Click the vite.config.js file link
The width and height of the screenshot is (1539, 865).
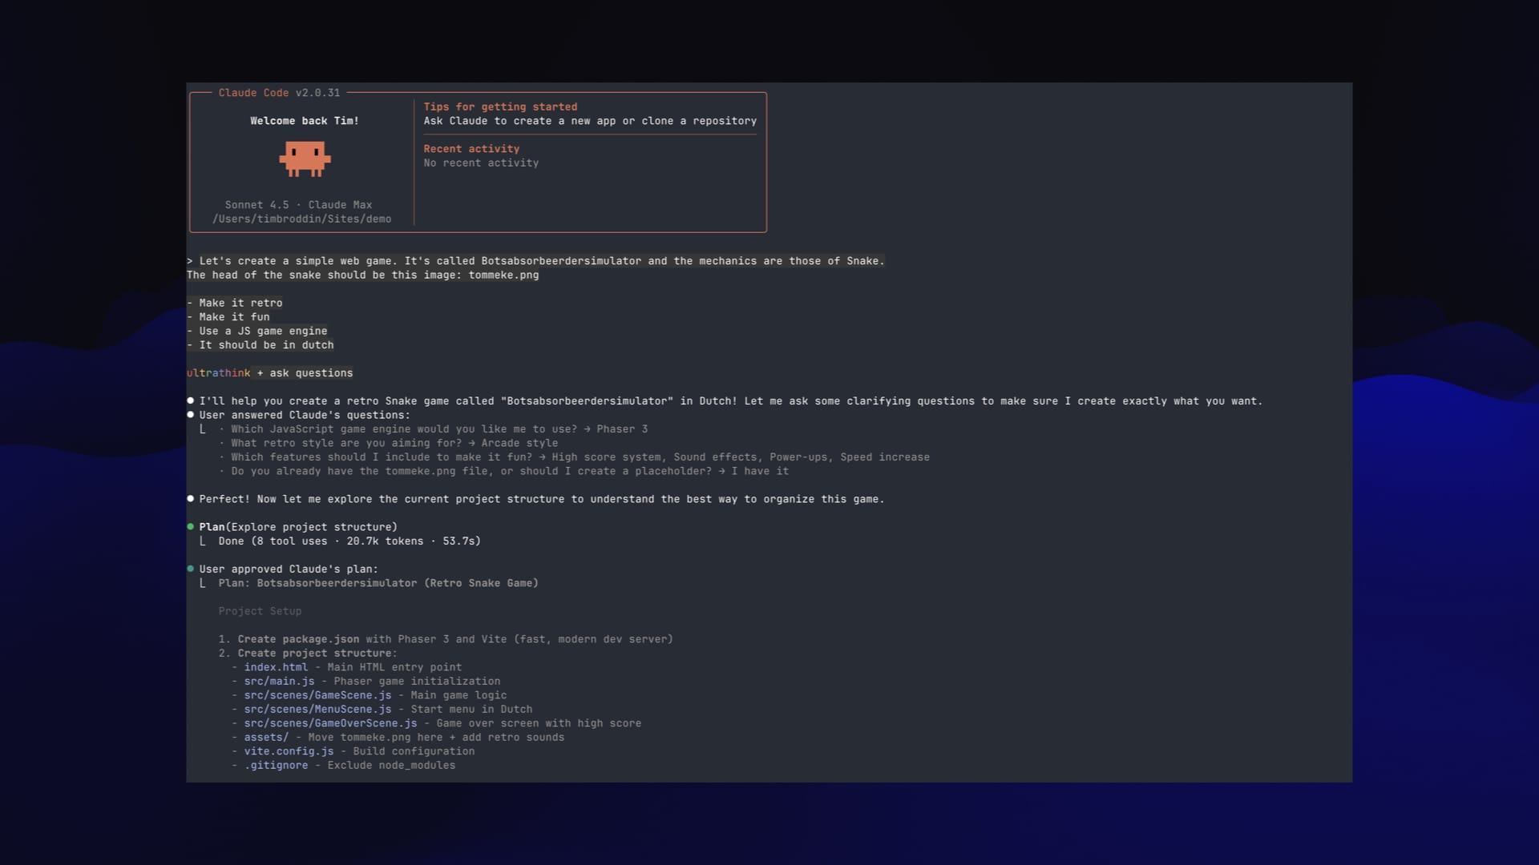point(289,751)
